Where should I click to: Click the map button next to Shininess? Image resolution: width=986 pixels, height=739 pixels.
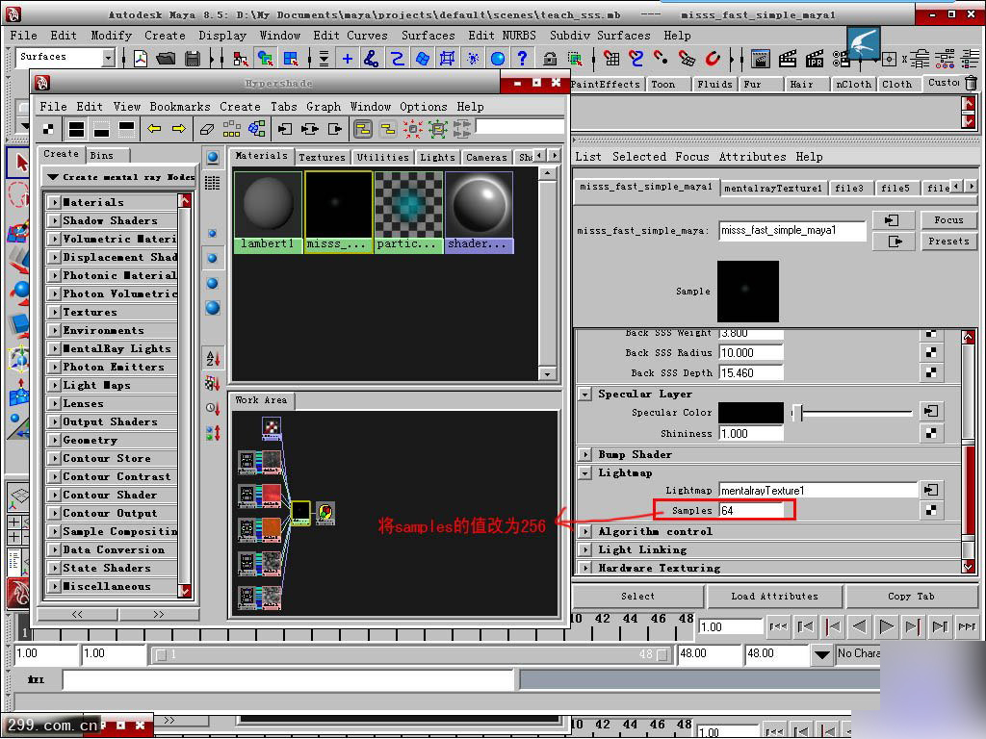point(931,434)
